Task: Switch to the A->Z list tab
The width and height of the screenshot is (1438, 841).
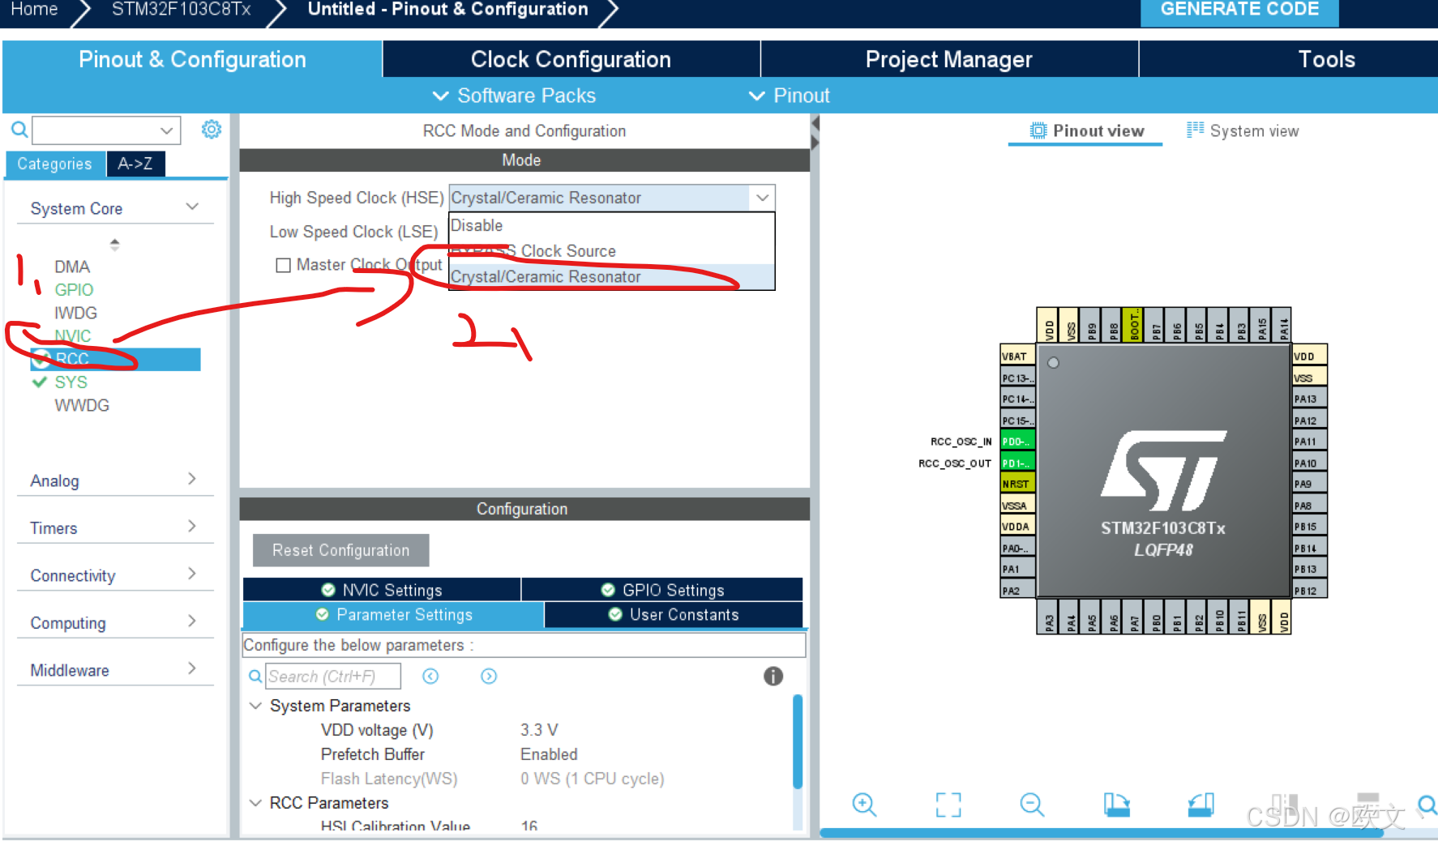Action: tap(135, 164)
